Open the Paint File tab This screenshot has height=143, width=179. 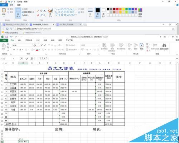coord(4,5)
